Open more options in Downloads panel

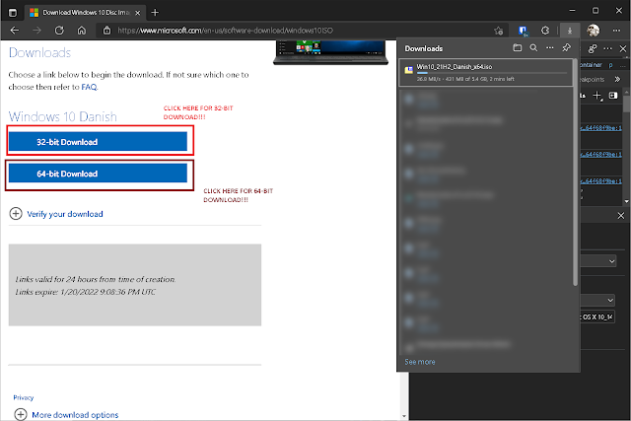pos(550,48)
